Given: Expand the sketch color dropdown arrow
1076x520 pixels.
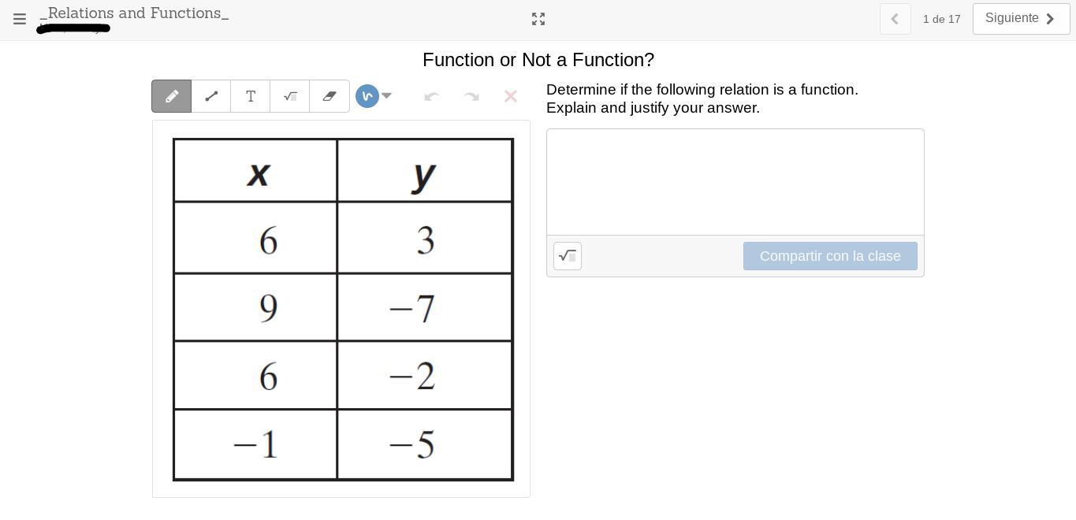Looking at the screenshot, I should [x=387, y=96].
